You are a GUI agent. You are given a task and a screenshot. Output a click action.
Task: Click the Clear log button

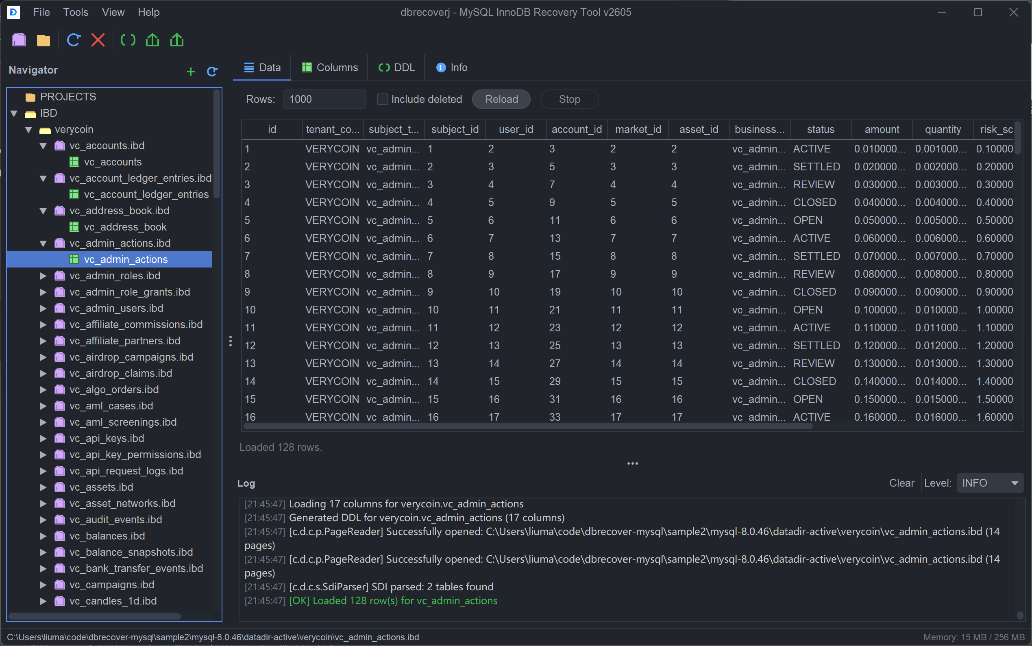click(901, 483)
